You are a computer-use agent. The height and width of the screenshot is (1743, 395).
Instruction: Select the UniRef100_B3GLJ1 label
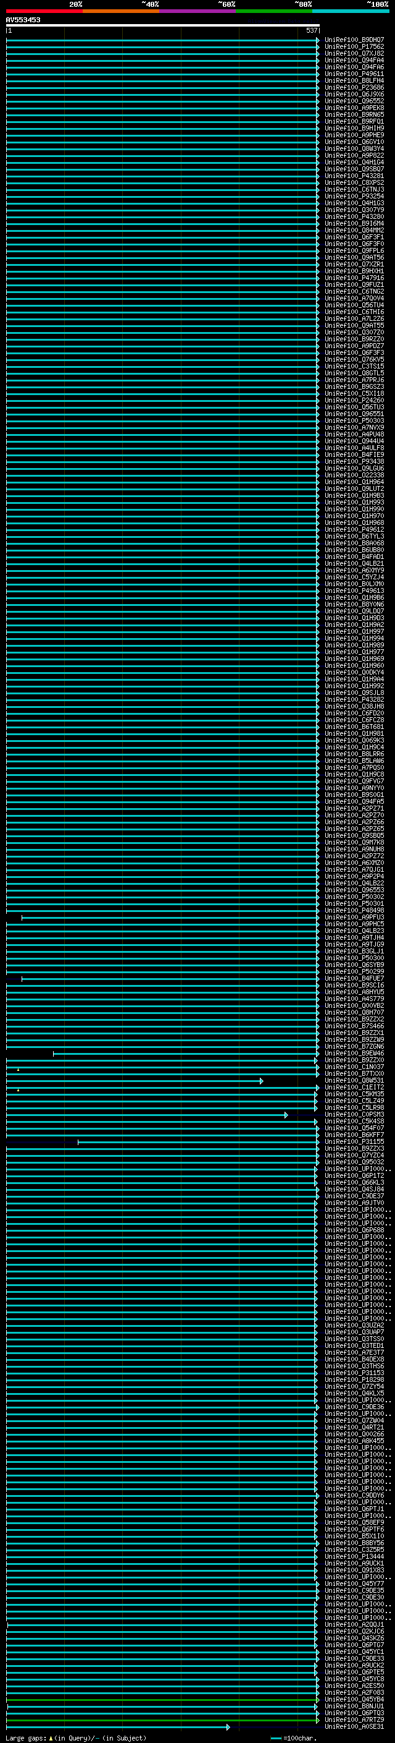point(354,952)
